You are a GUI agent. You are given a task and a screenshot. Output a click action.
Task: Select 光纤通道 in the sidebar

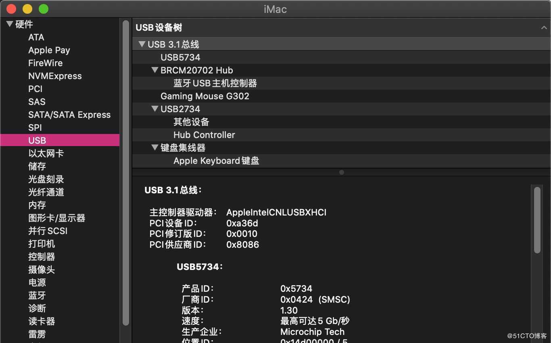[46, 192]
